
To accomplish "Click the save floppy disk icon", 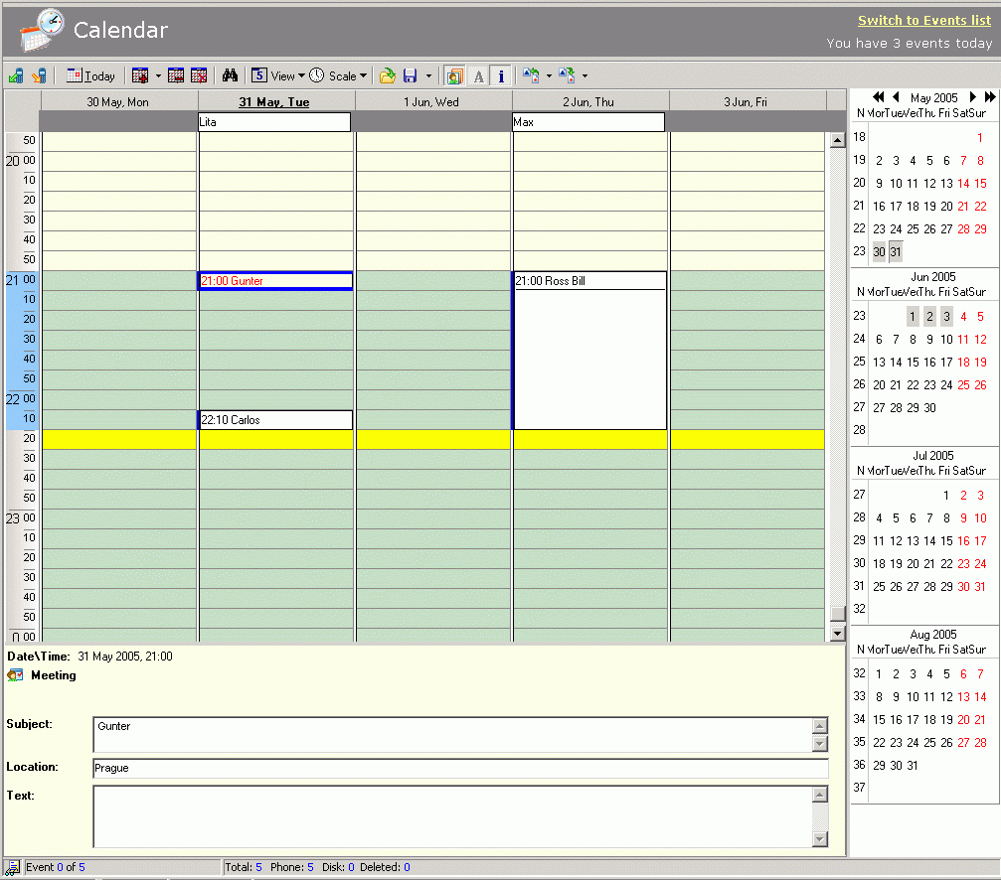I will (410, 75).
